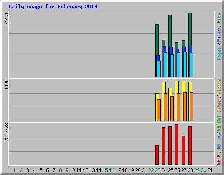This screenshot has height=175, width=224.
Task: Click the red kB bar for day 27
Action: tap(183, 150)
